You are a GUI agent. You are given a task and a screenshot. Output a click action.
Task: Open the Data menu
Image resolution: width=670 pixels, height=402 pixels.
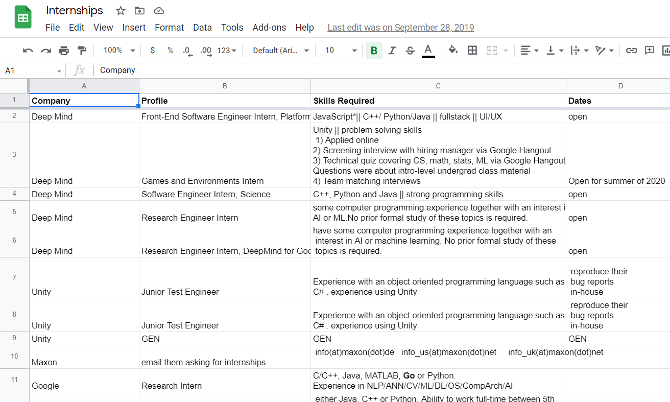[x=202, y=28]
